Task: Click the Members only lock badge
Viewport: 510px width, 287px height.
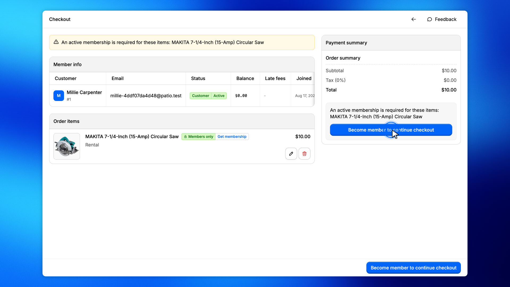Action: coord(199,137)
